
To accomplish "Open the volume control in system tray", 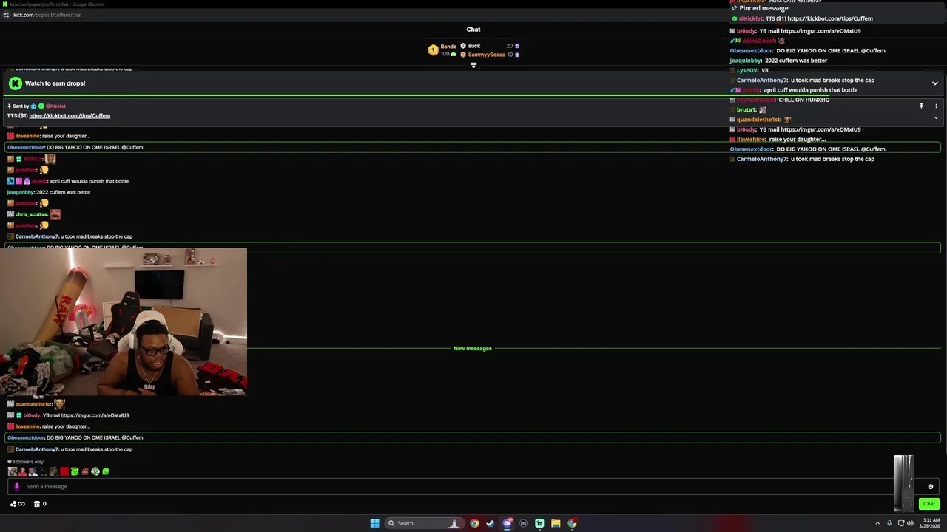I will (910, 523).
